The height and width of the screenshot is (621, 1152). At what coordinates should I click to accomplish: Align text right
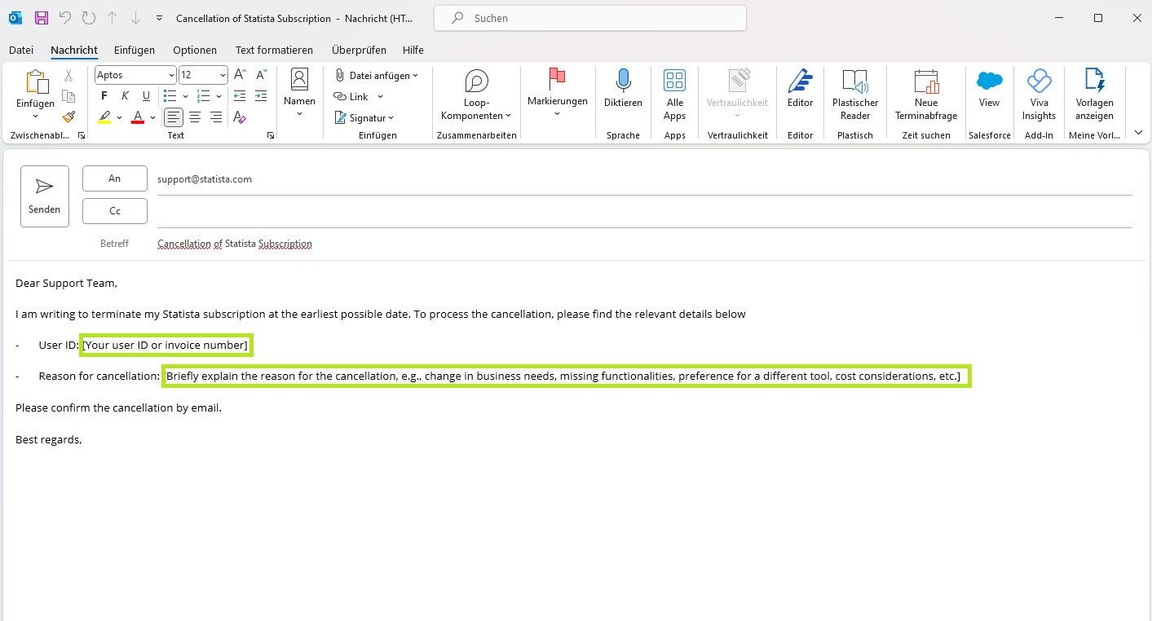(x=216, y=117)
